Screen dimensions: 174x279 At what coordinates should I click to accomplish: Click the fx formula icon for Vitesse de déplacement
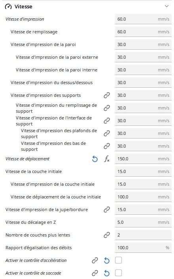click(x=107, y=159)
